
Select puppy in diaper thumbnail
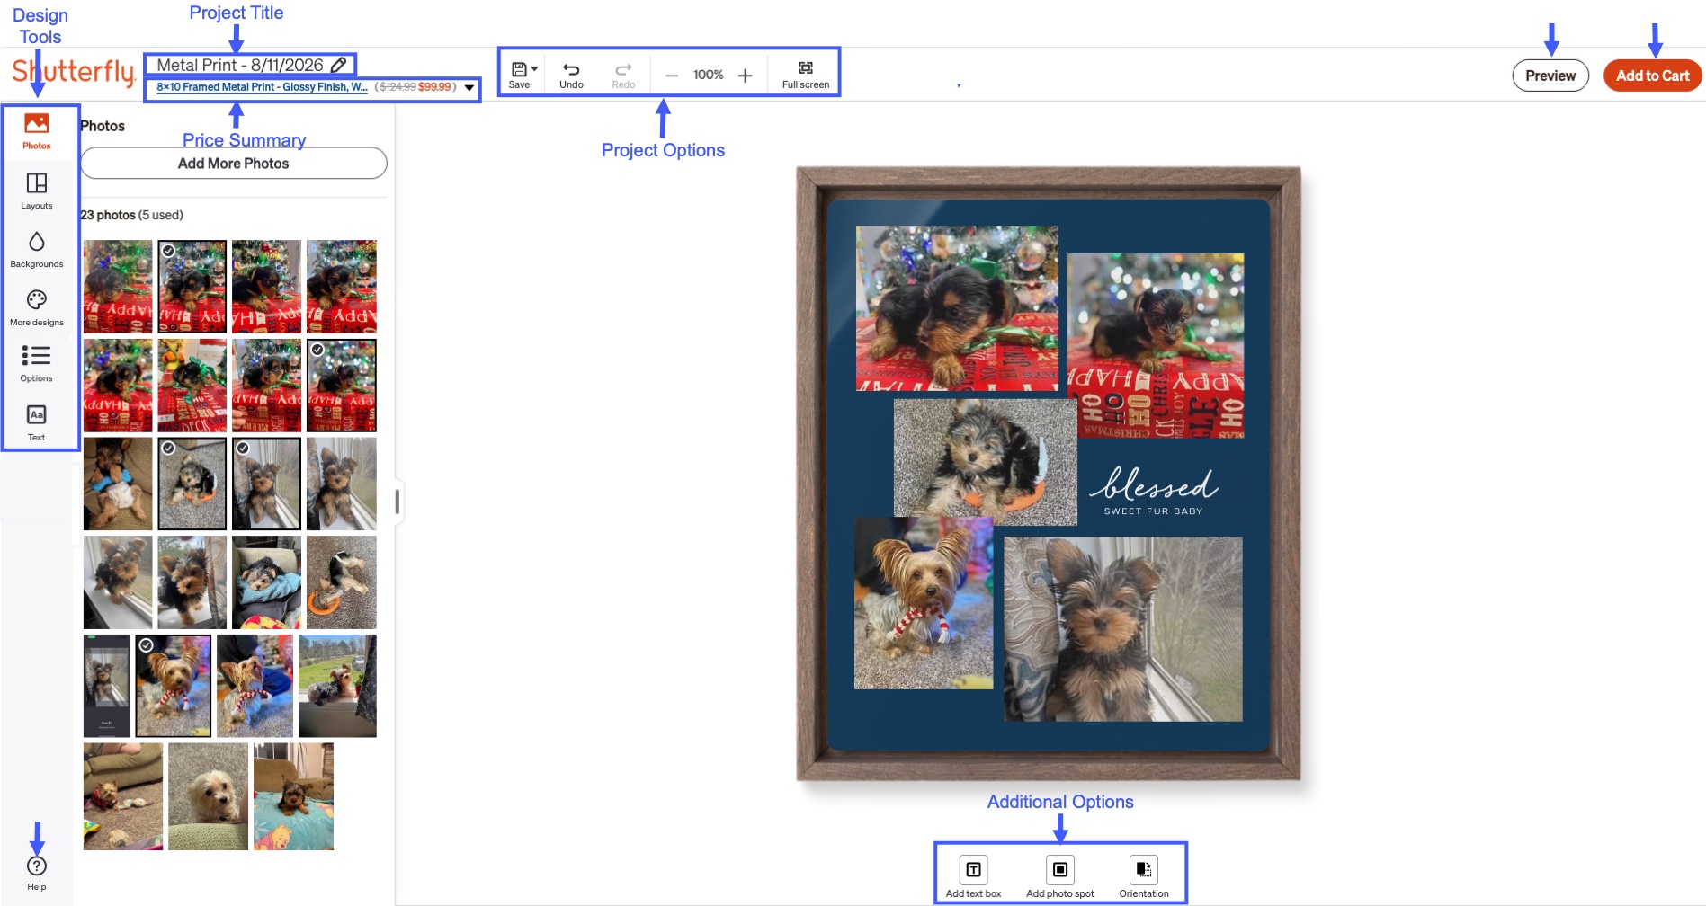[x=118, y=484]
